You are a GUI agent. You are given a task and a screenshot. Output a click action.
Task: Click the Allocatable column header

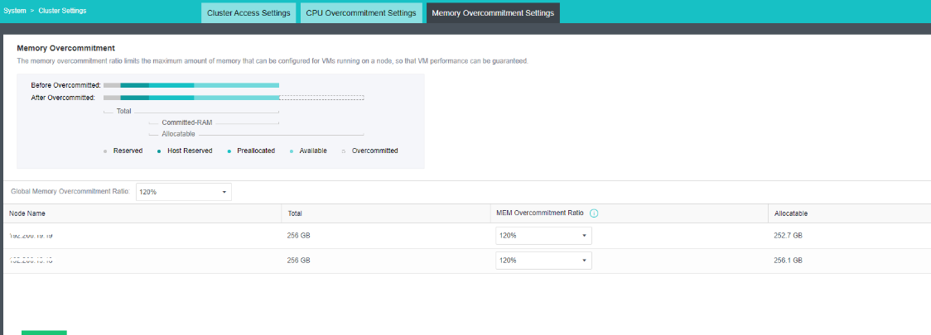point(791,213)
